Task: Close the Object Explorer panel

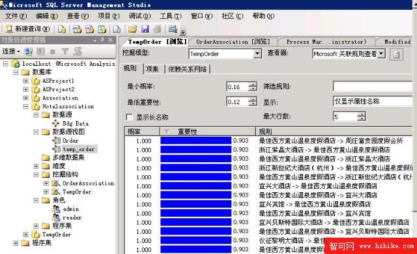Action: [x=110, y=40]
